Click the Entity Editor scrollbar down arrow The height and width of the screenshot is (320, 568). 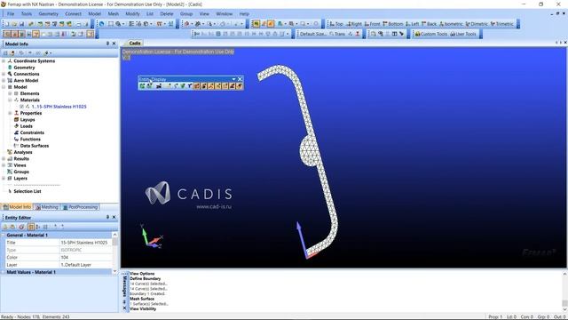(114, 271)
